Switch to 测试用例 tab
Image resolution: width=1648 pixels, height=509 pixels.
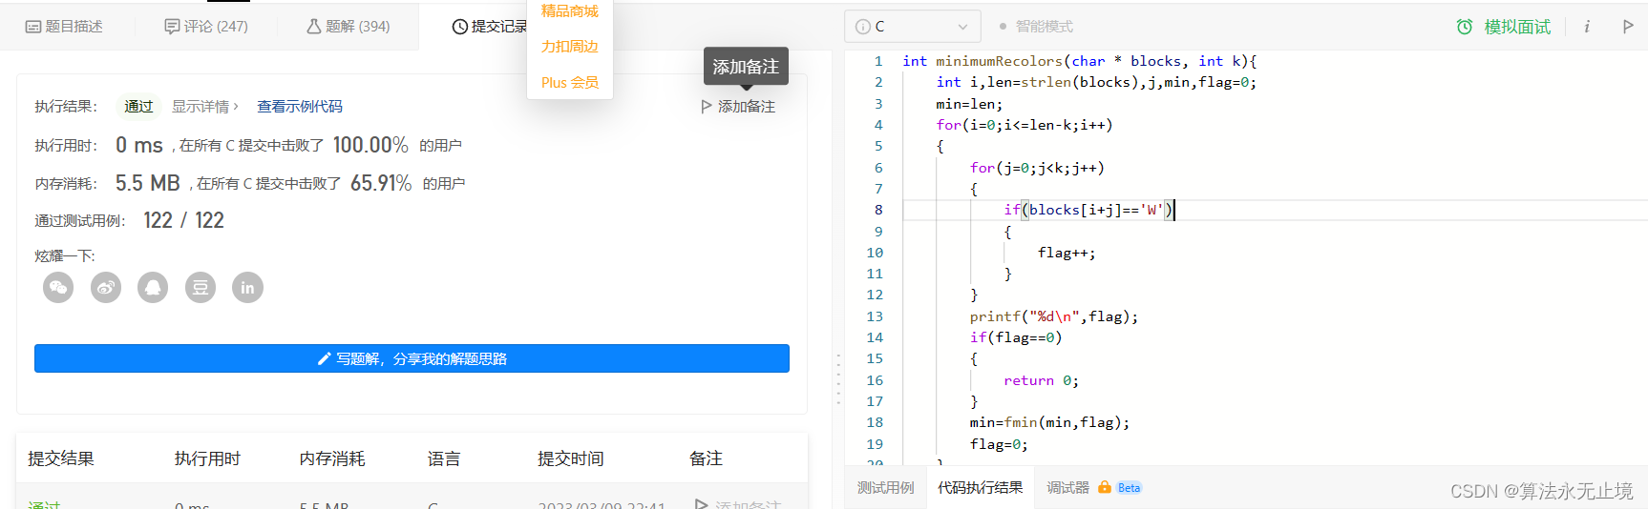click(x=885, y=487)
